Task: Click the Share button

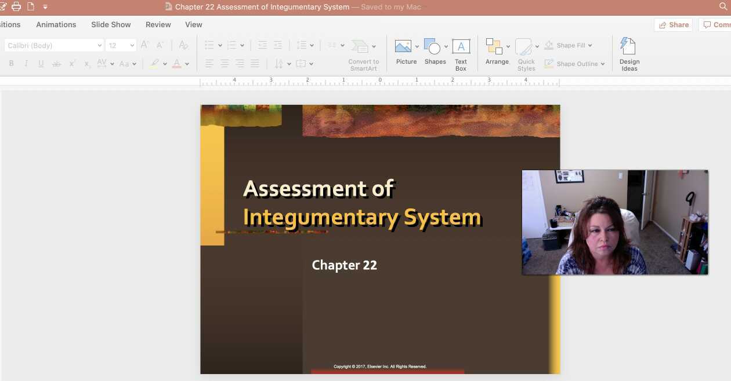Action: coord(673,25)
